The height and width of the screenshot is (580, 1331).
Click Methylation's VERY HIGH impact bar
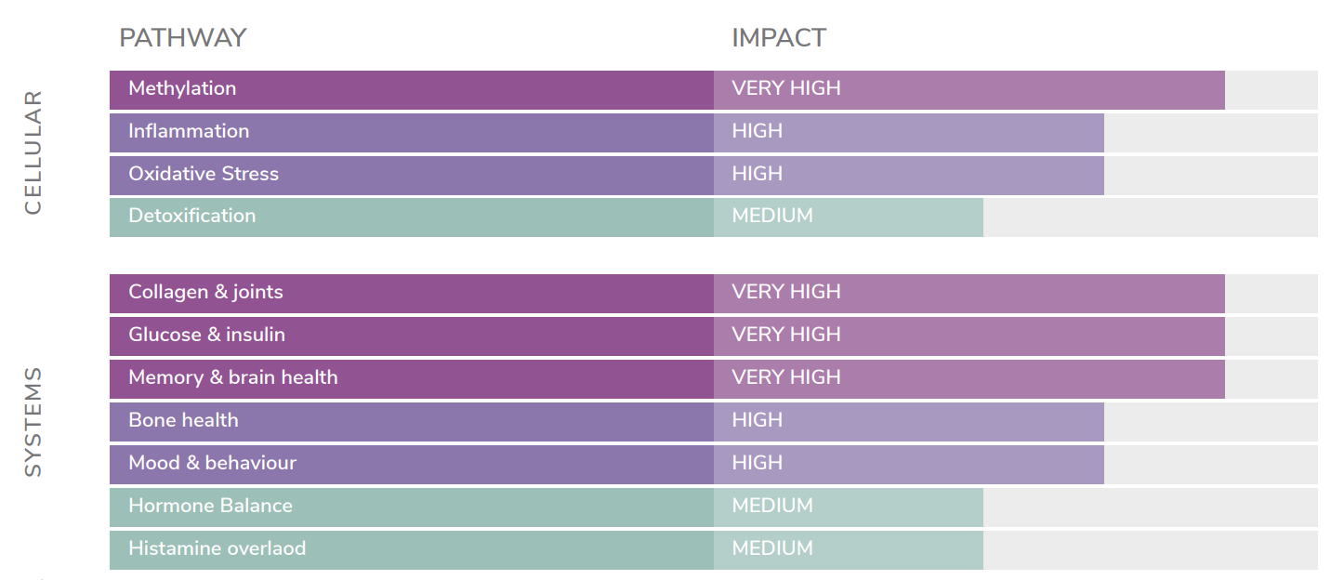pyautogui.click(x=969, y=90)
